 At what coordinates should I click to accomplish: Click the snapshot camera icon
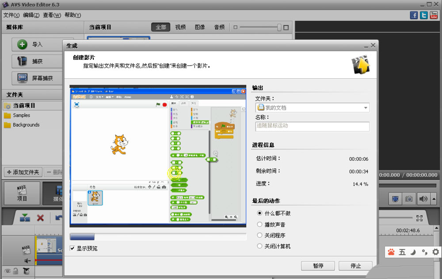pyautogui.click(x=409, y=199)
